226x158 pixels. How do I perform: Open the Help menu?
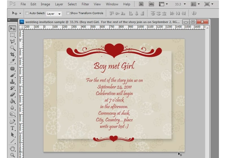click(127, 4)
